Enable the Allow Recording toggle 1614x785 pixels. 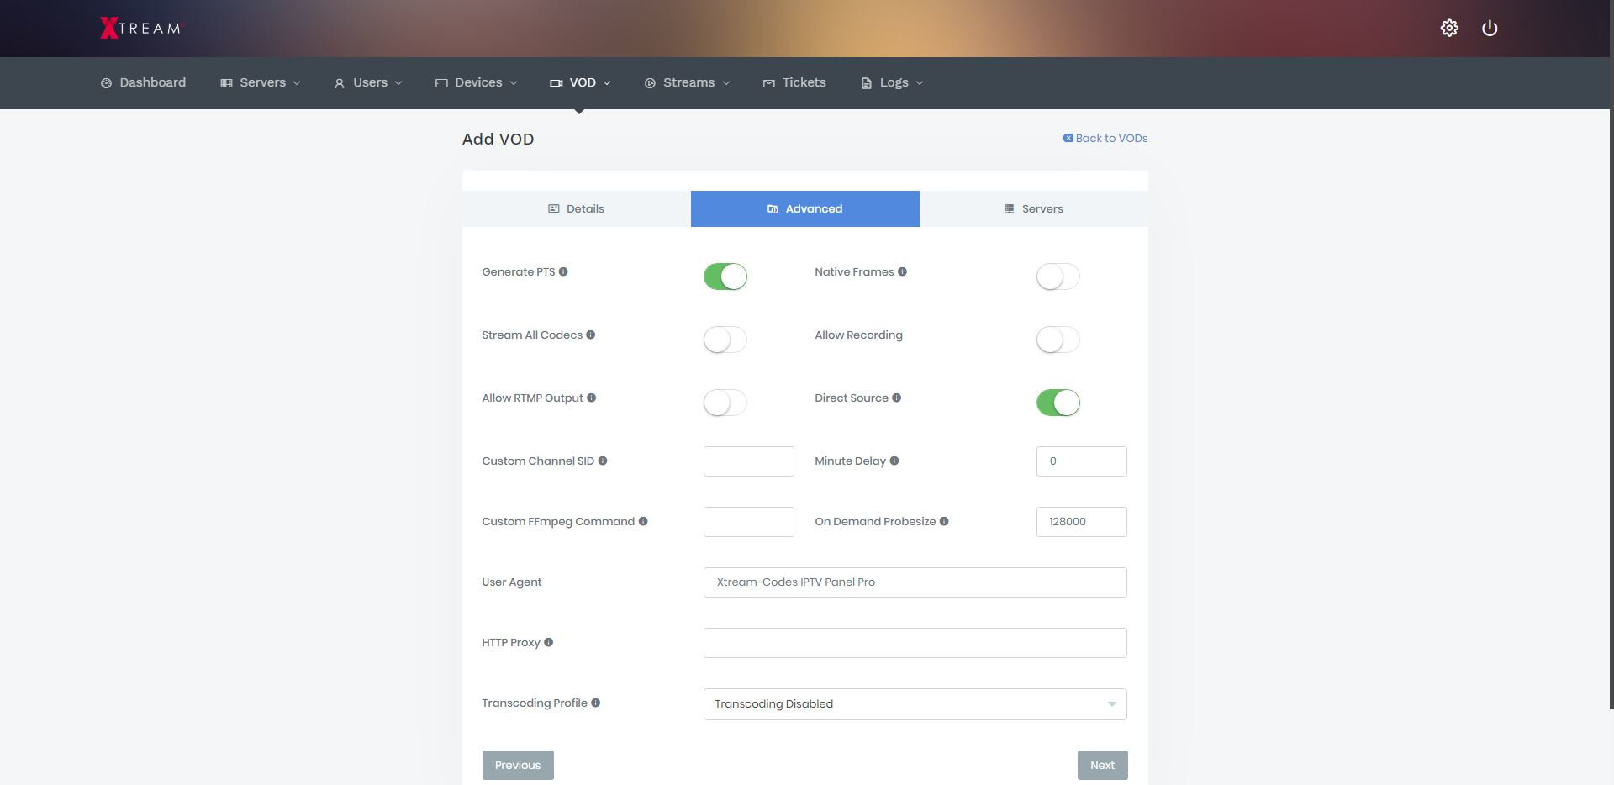pos(1058,340)
